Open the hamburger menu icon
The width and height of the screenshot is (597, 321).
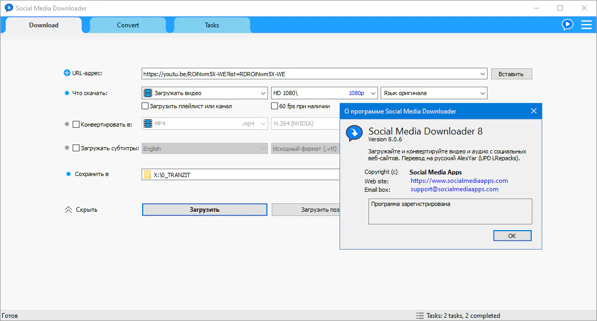point(586,25)
